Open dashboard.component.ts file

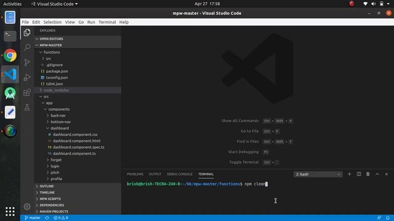click(78, 153)
